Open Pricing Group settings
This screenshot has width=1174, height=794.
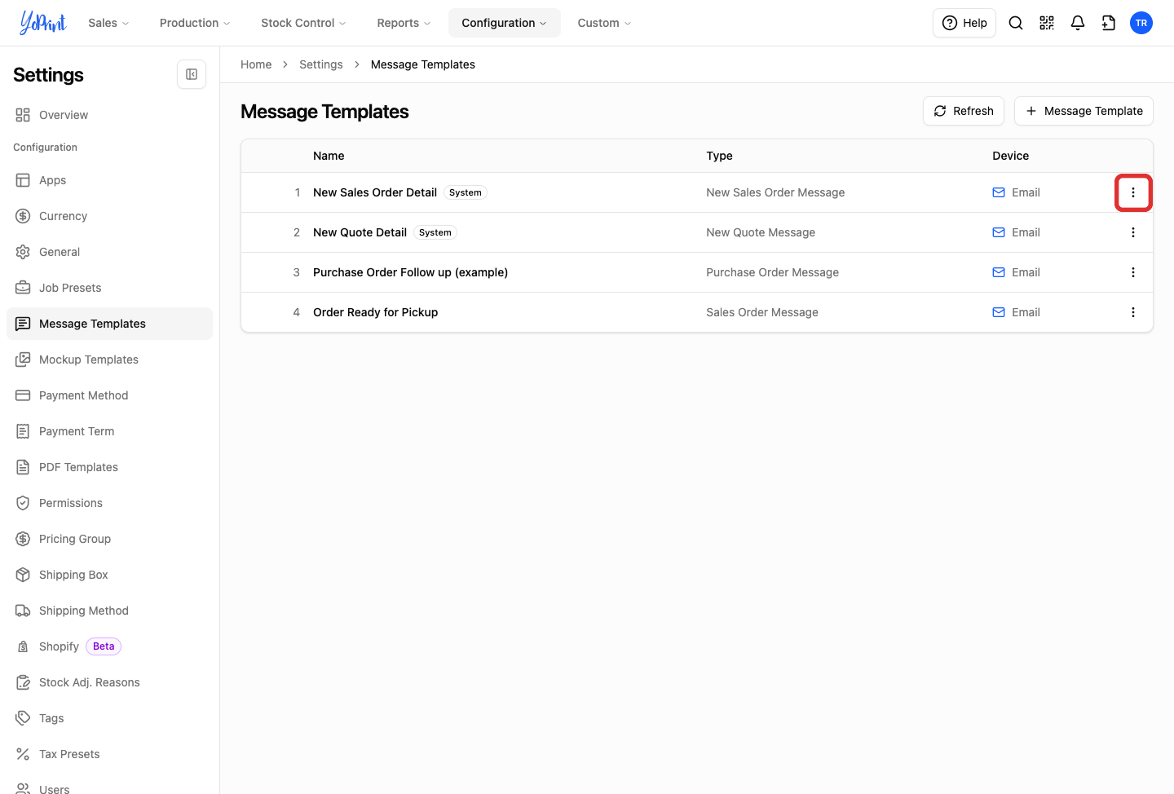(109, 539)
